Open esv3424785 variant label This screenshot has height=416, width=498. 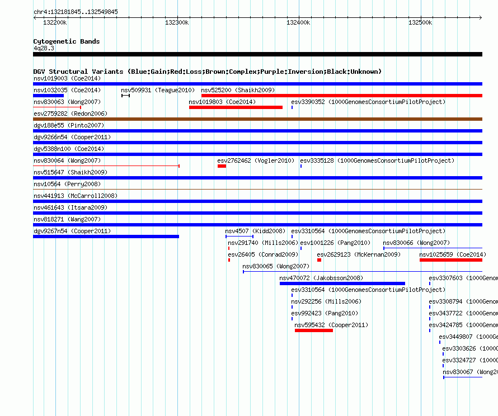pos(463,325)
